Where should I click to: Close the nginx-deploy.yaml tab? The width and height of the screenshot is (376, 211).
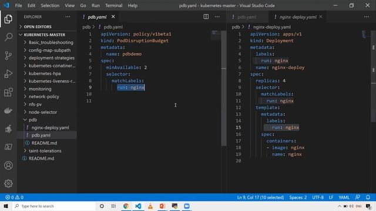[321, 16]
